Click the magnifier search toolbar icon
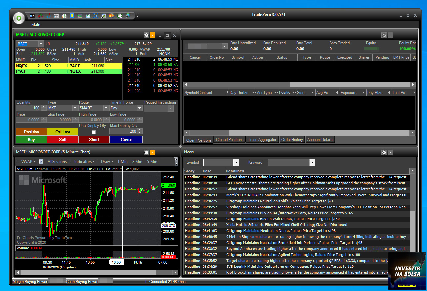Screen dimensions: 427x291 (x=104, y=16)
